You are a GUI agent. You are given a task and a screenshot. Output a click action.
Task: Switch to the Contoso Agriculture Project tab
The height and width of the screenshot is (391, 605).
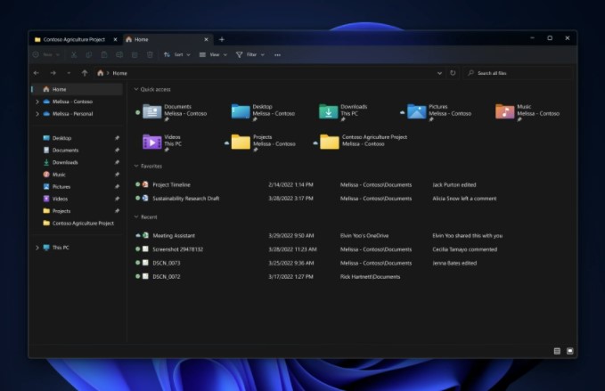pos(73,39)
